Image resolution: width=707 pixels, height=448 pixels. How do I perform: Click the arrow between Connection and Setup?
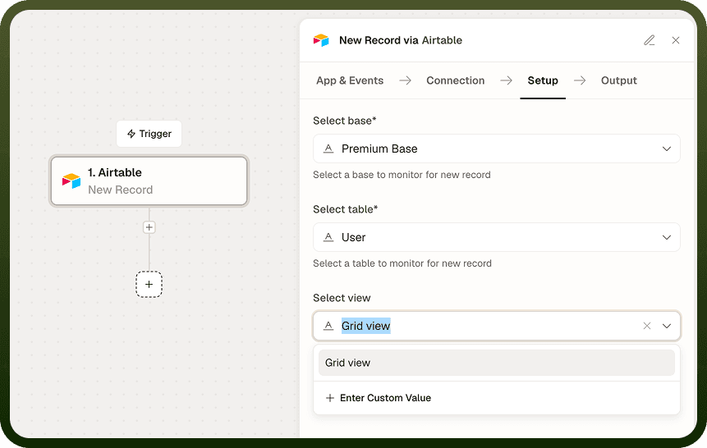(507, 80)
